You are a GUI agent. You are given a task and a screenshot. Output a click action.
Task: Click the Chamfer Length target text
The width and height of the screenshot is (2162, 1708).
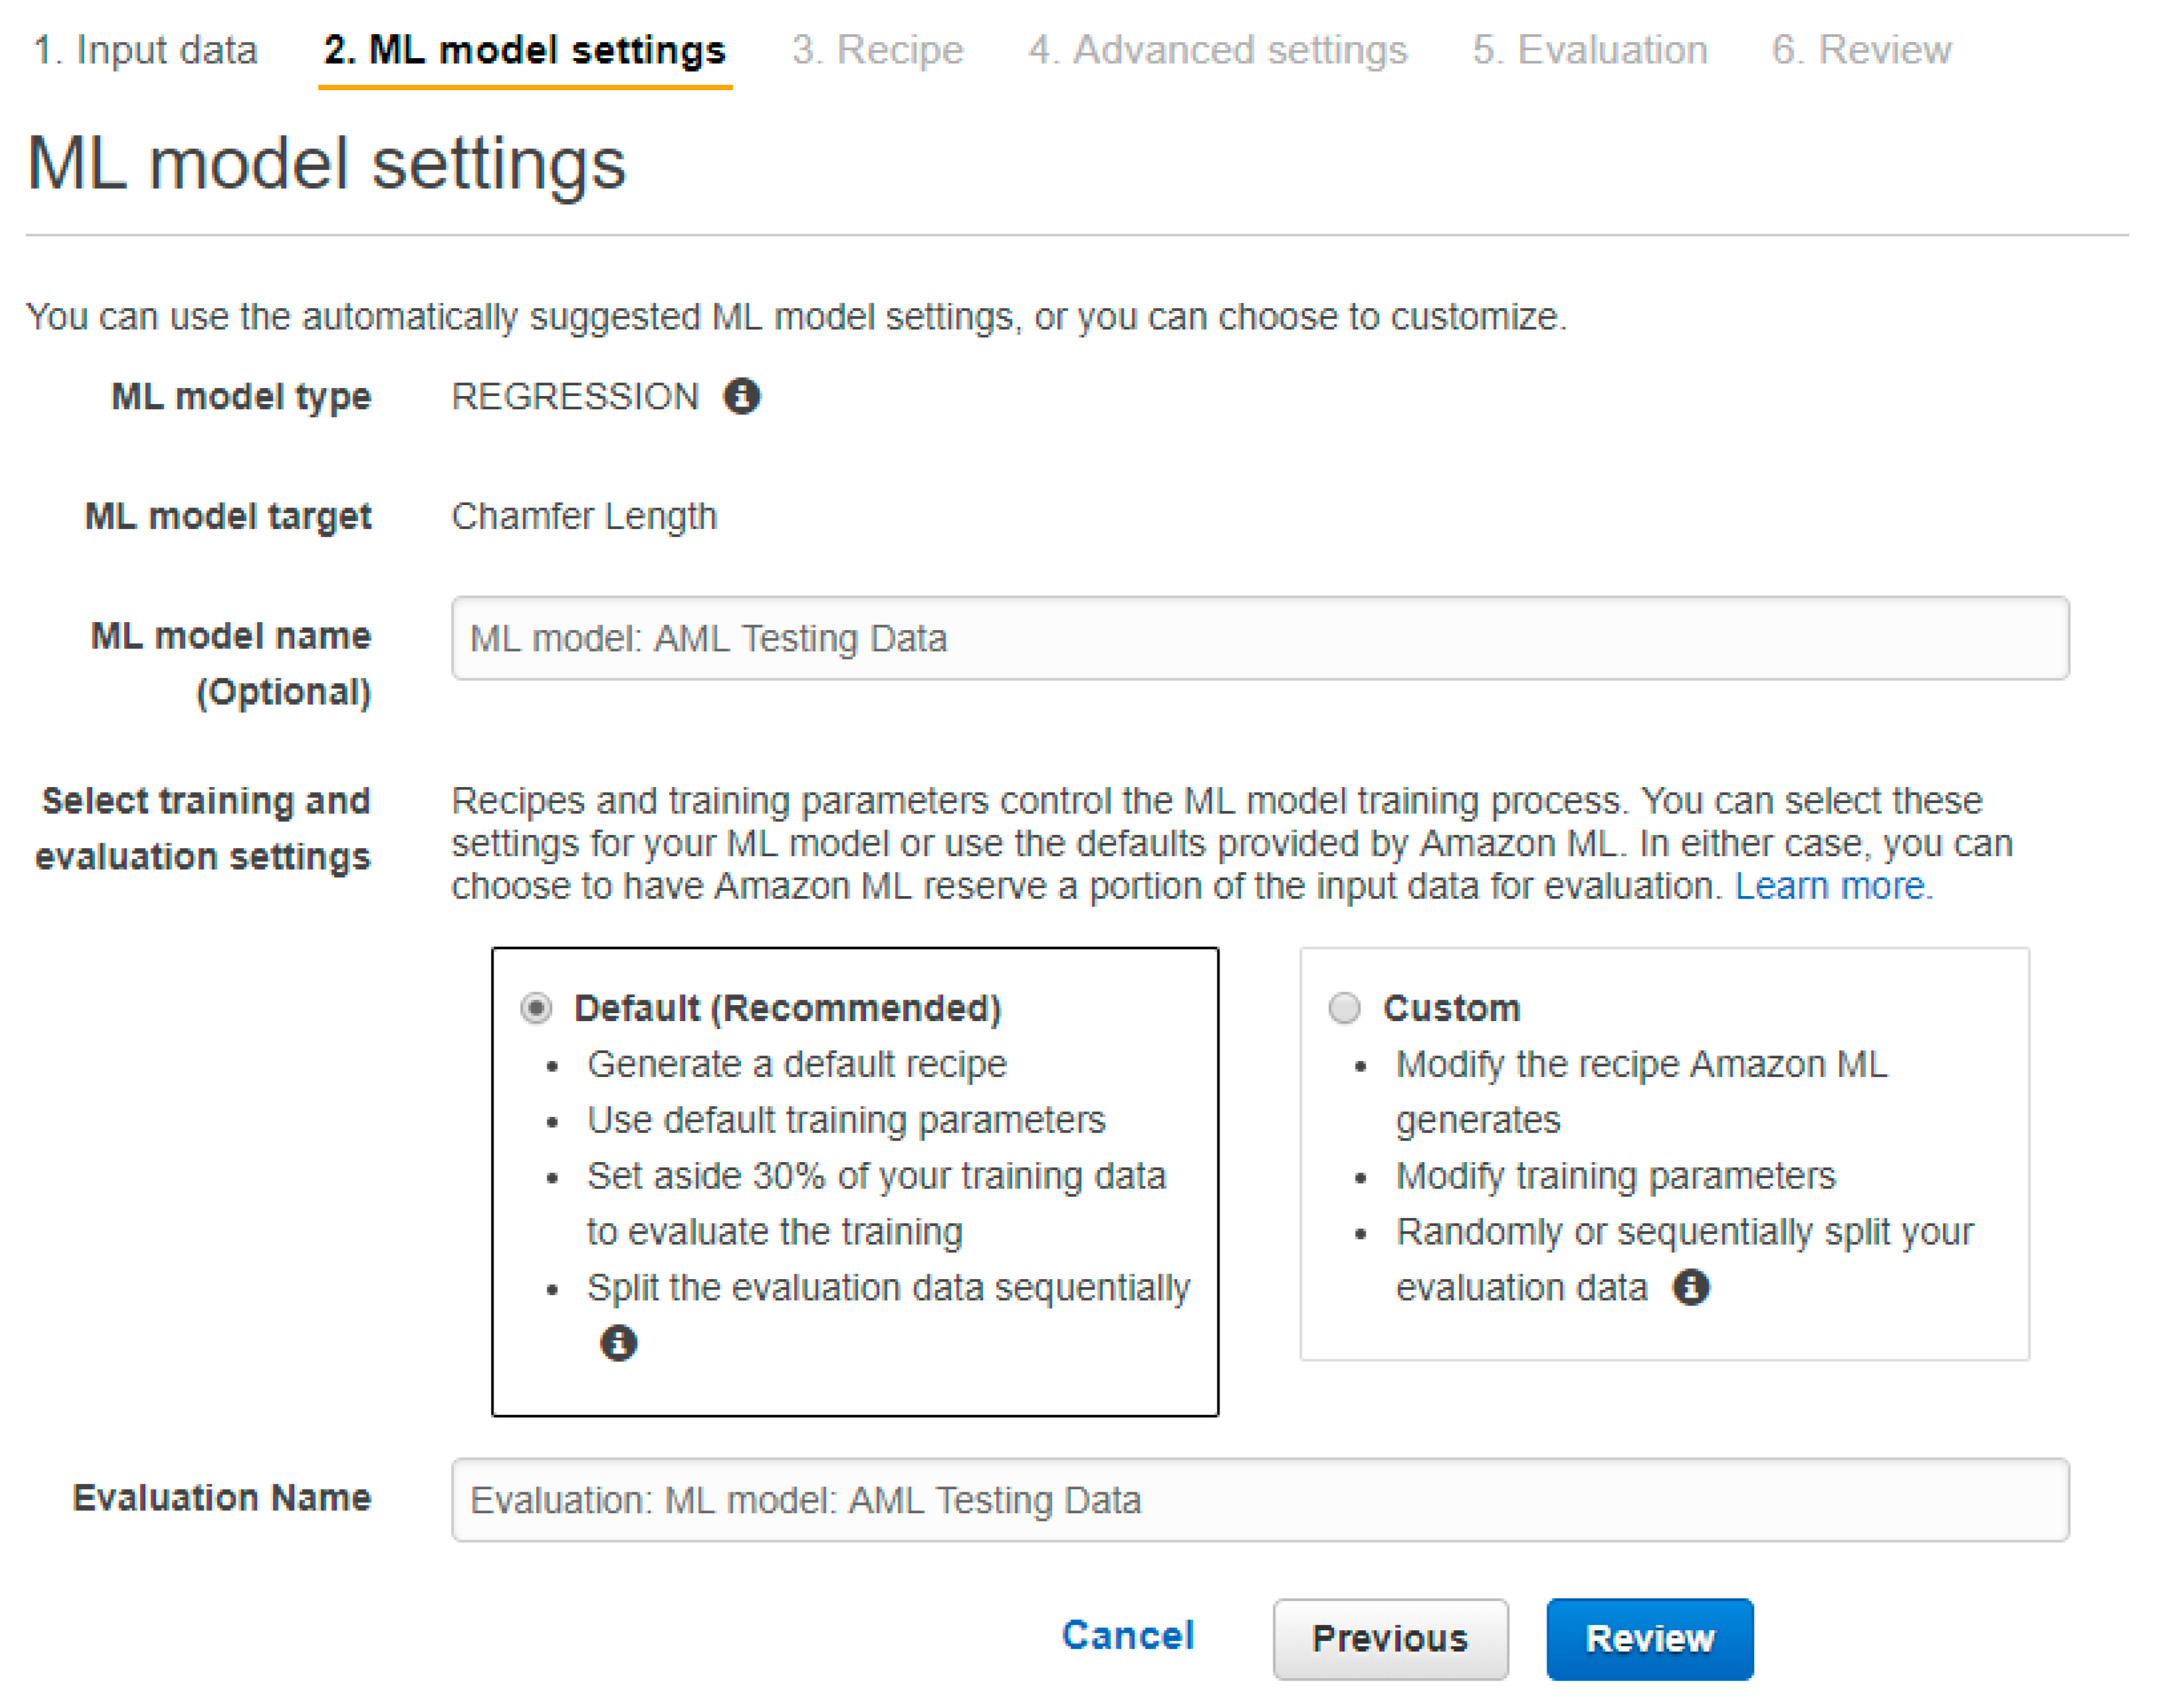[x=584, y=516]
